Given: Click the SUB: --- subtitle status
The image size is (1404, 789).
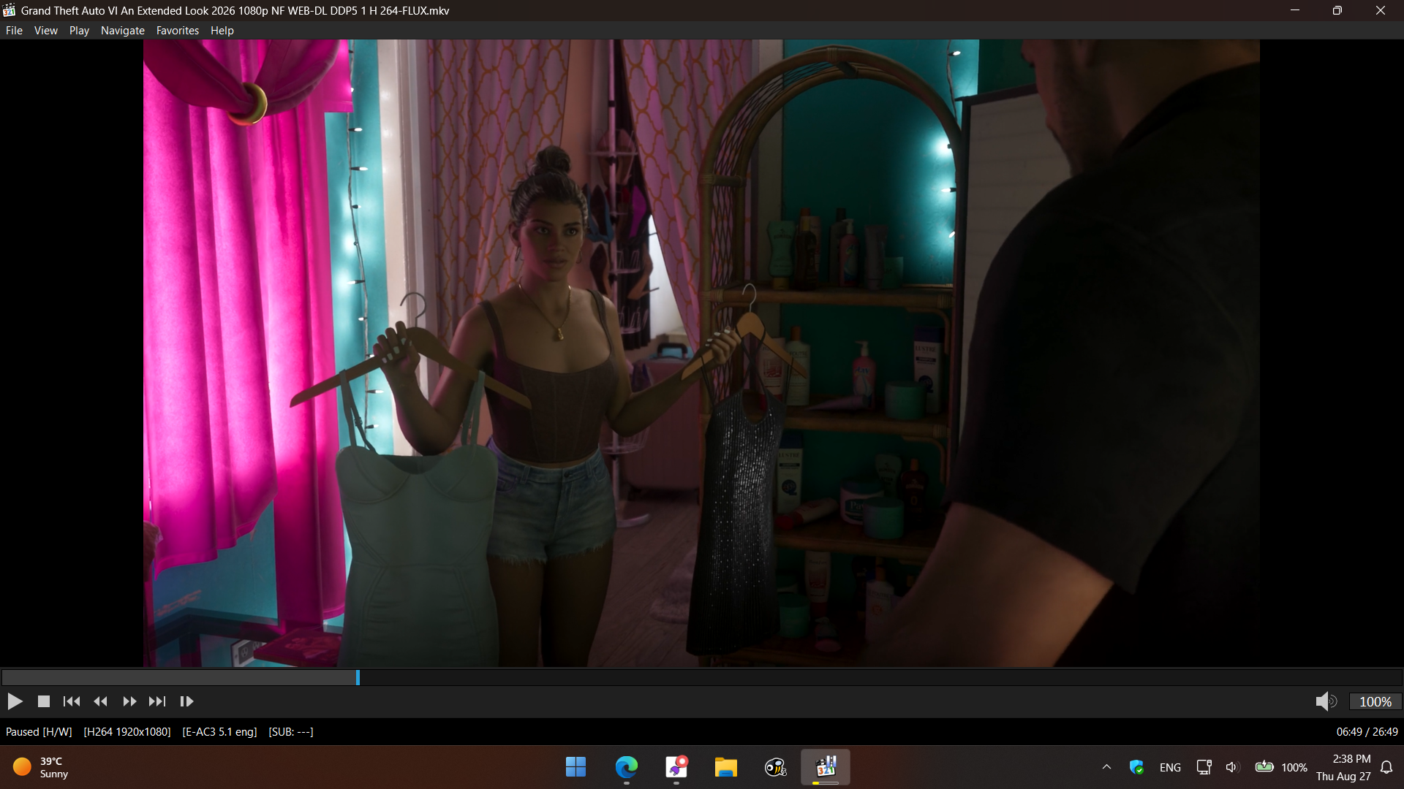Looking at the screenshot, I should (x=291, y=732).
